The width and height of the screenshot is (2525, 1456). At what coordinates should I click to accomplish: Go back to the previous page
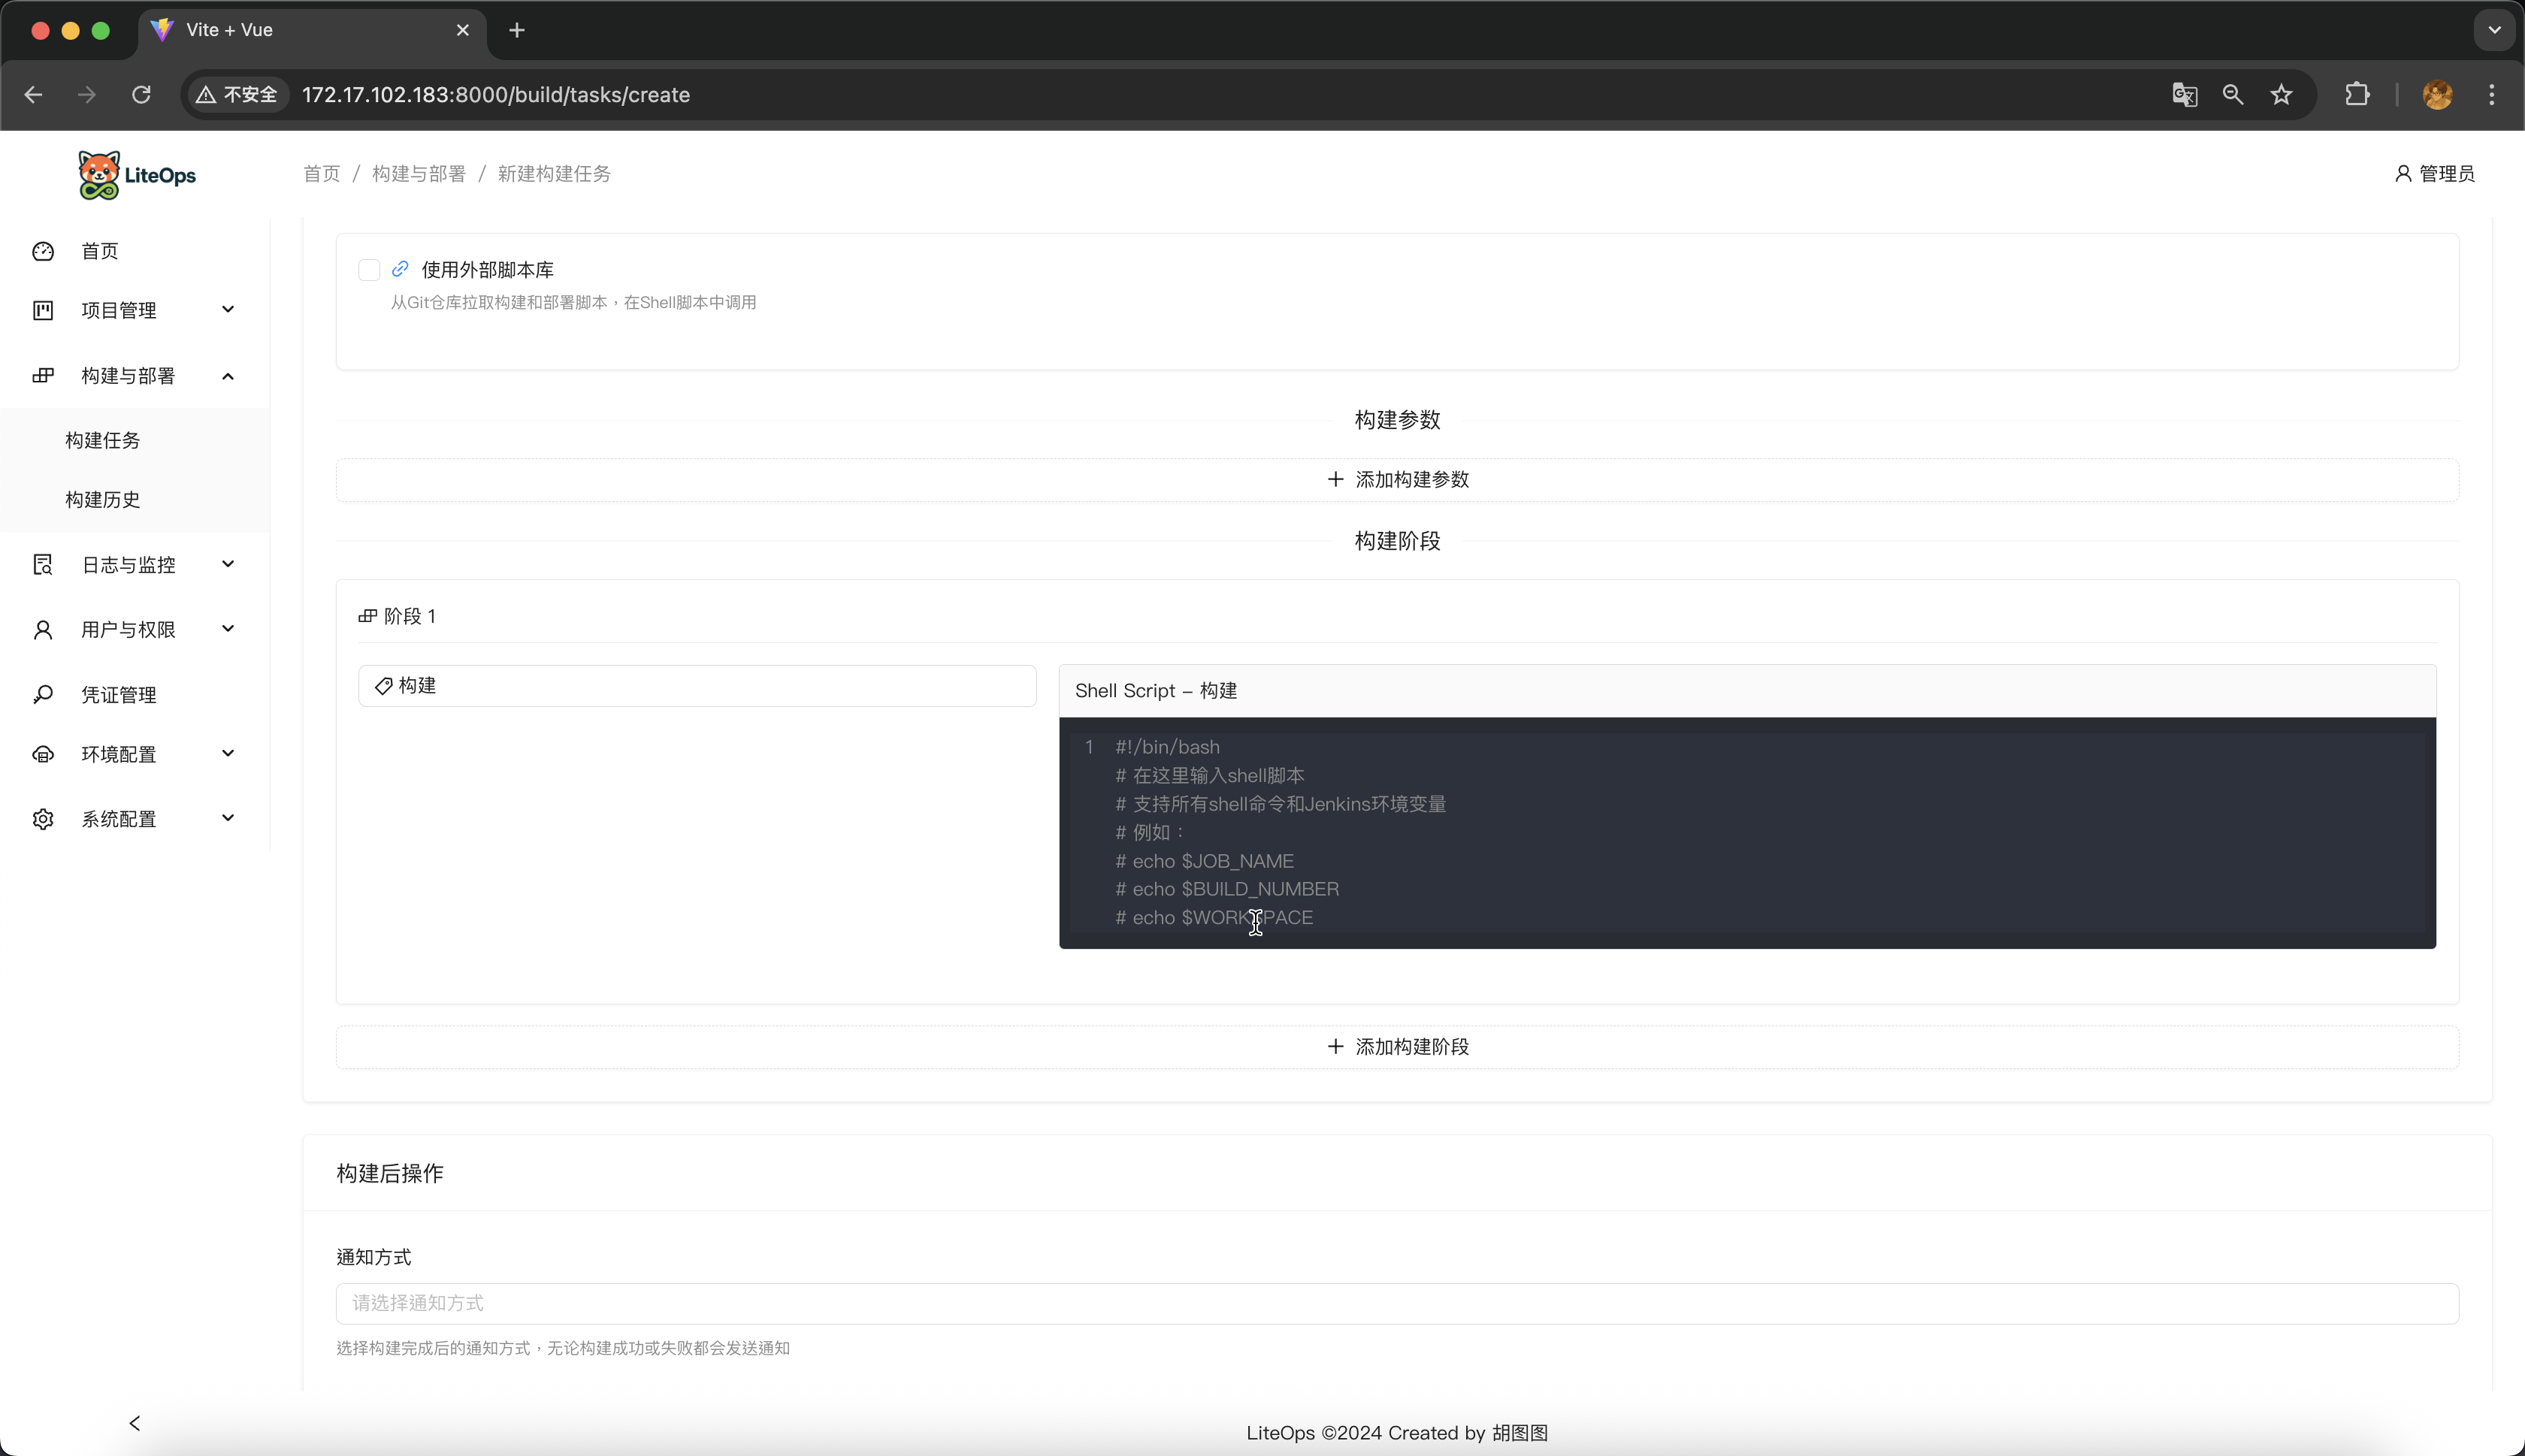pos(33,95)
